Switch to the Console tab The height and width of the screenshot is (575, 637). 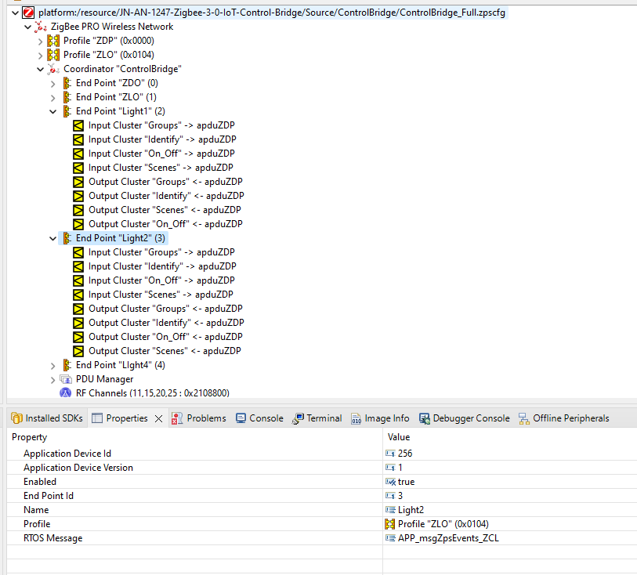(259, 418)
